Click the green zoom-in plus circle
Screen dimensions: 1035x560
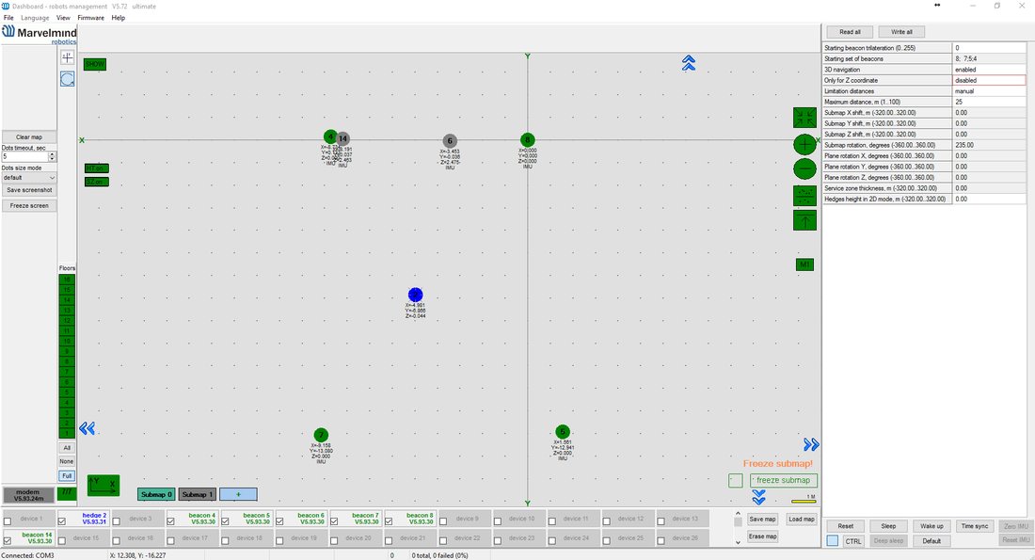[804, 145]
